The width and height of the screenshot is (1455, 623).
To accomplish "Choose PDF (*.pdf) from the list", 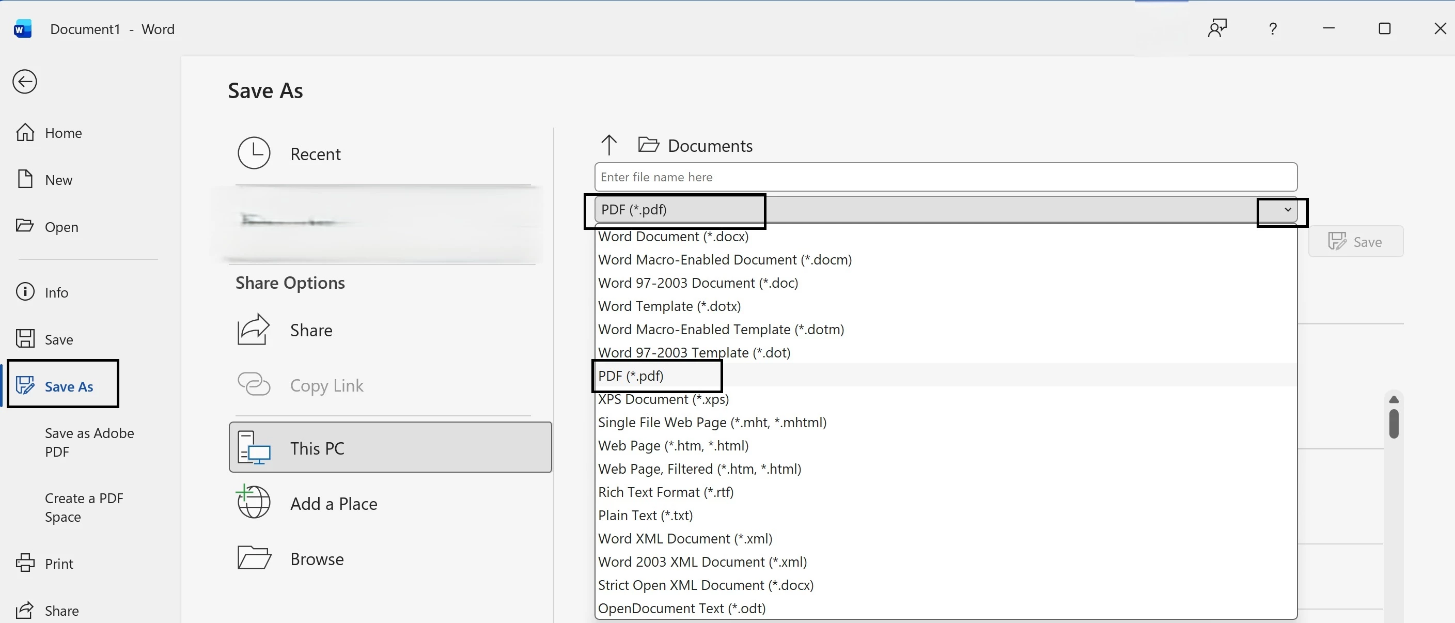I will (630, 376).
